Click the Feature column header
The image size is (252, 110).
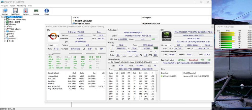(x=76, y=18)
